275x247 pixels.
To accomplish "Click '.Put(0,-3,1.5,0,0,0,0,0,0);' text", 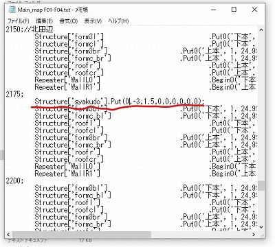I will pos(156,102).
